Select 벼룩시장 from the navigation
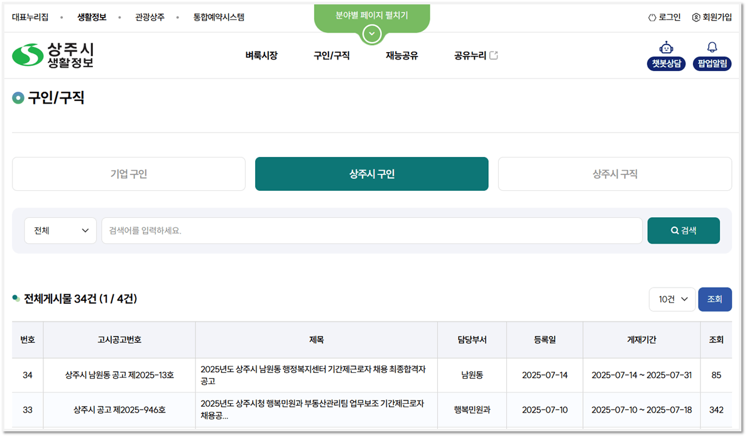The height and width of the screenshot is (437, 747). 261,55
